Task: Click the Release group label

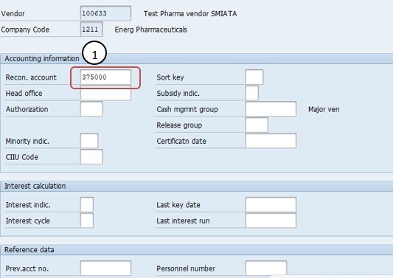Action: click(179, 125)
